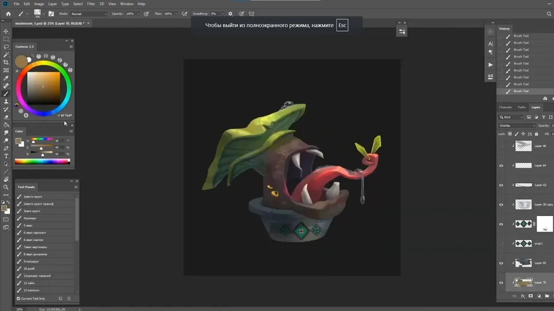This screenshot has height=311, width=554.
Task: Select the Brush tool in toolbox
Action: [x=6, y=94]
